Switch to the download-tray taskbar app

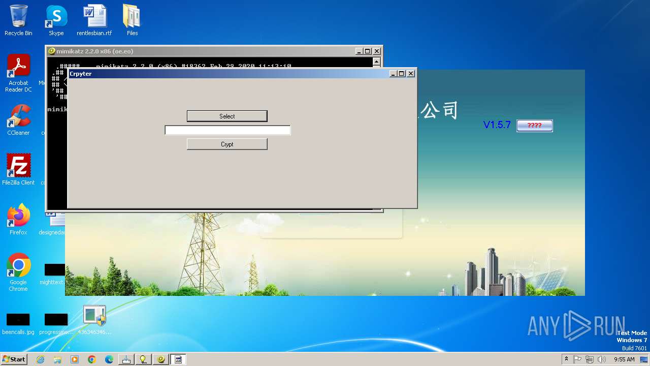point(126,359)
